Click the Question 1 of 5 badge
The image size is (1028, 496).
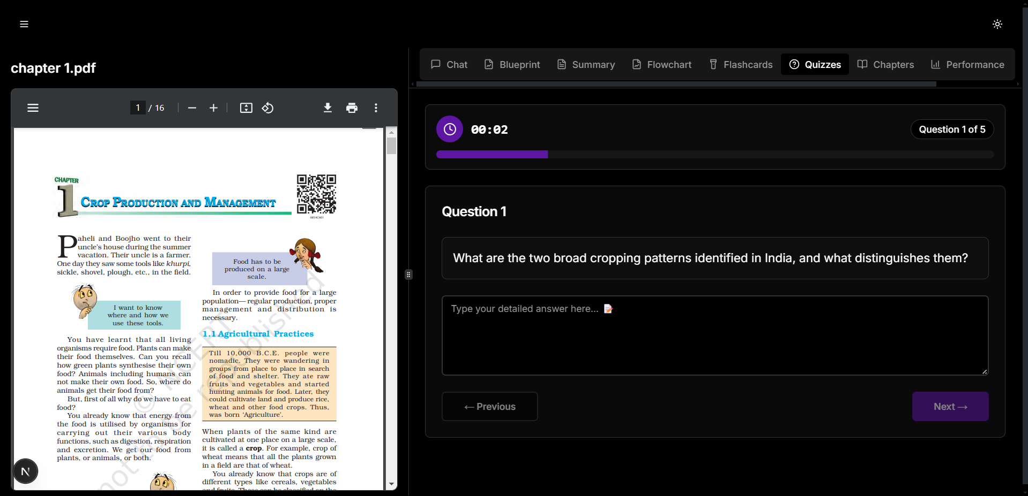click(x=952, y=129)
